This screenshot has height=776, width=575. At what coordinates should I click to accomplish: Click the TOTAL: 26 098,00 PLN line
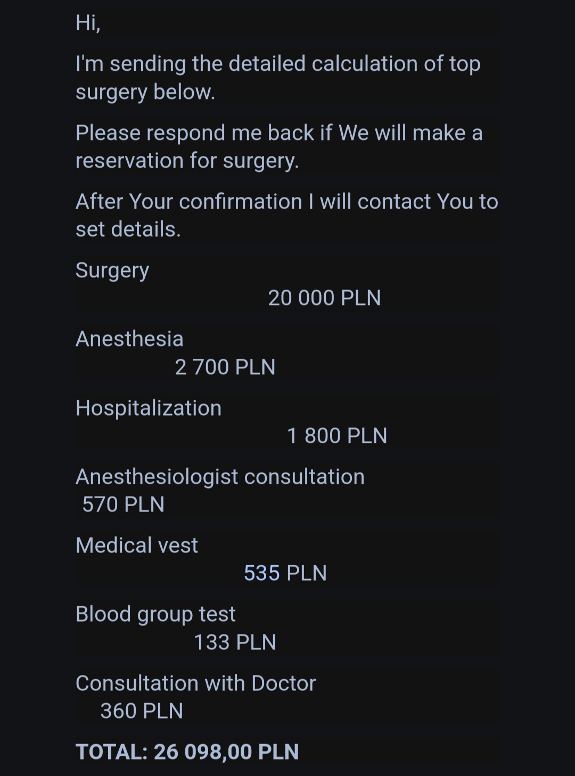[x=187, y=752]
